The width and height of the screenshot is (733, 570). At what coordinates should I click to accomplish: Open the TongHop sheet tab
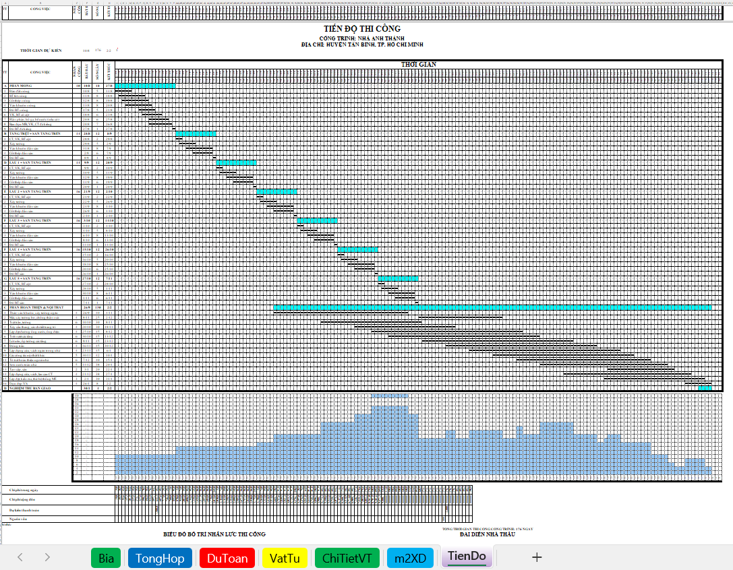click(x=160, y=558)
